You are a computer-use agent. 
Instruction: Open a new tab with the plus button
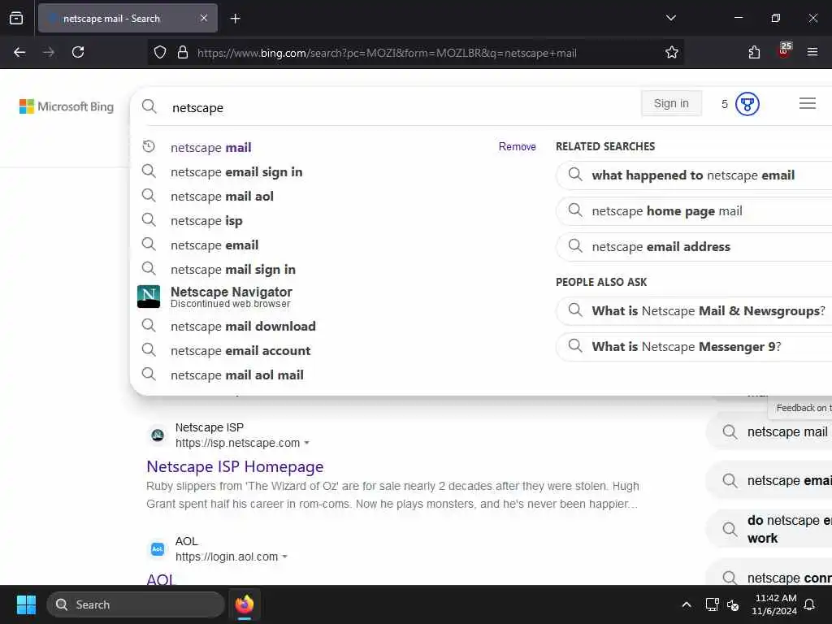(x=235, y=19)
